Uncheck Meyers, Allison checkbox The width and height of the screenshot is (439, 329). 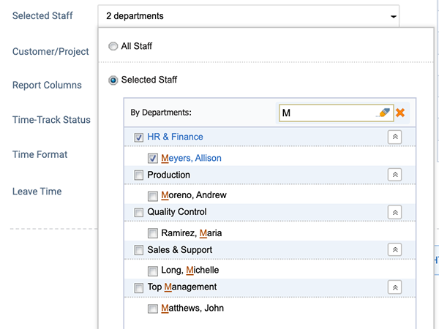click(153, 159)
